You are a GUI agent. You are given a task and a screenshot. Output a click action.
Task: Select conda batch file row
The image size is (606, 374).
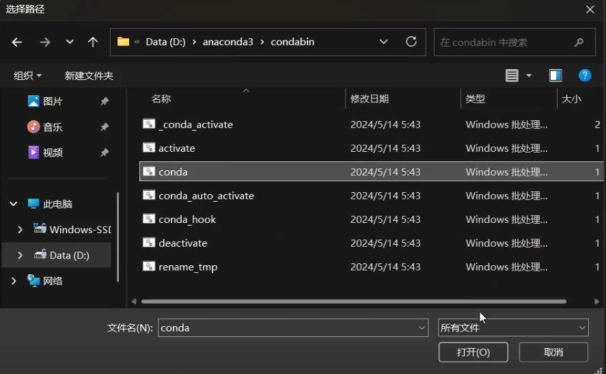[x=371, y=172]
